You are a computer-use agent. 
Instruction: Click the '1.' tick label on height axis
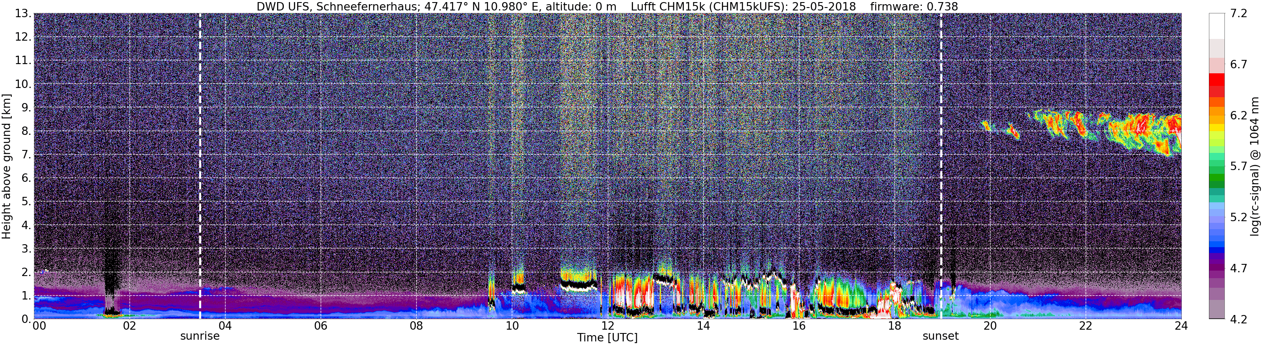coord(26,295)
